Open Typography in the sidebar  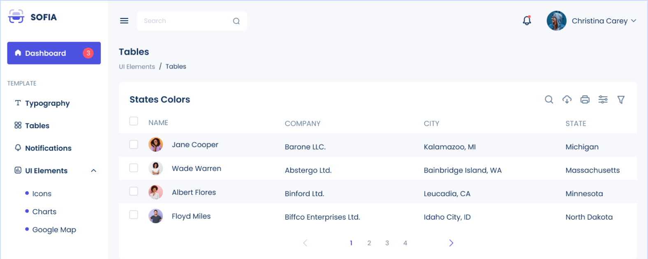click(x=47, y=103)
